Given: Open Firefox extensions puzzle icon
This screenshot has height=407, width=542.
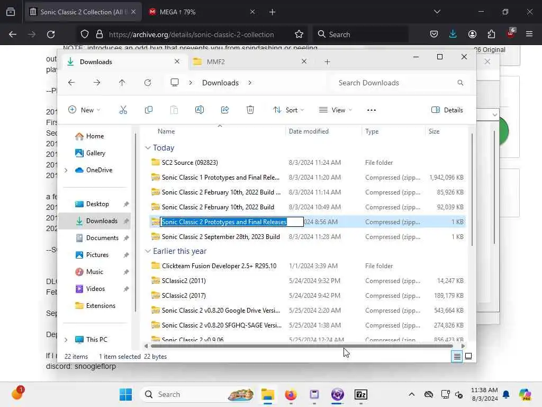Looking at the screenshot, I should pos(491,34).
